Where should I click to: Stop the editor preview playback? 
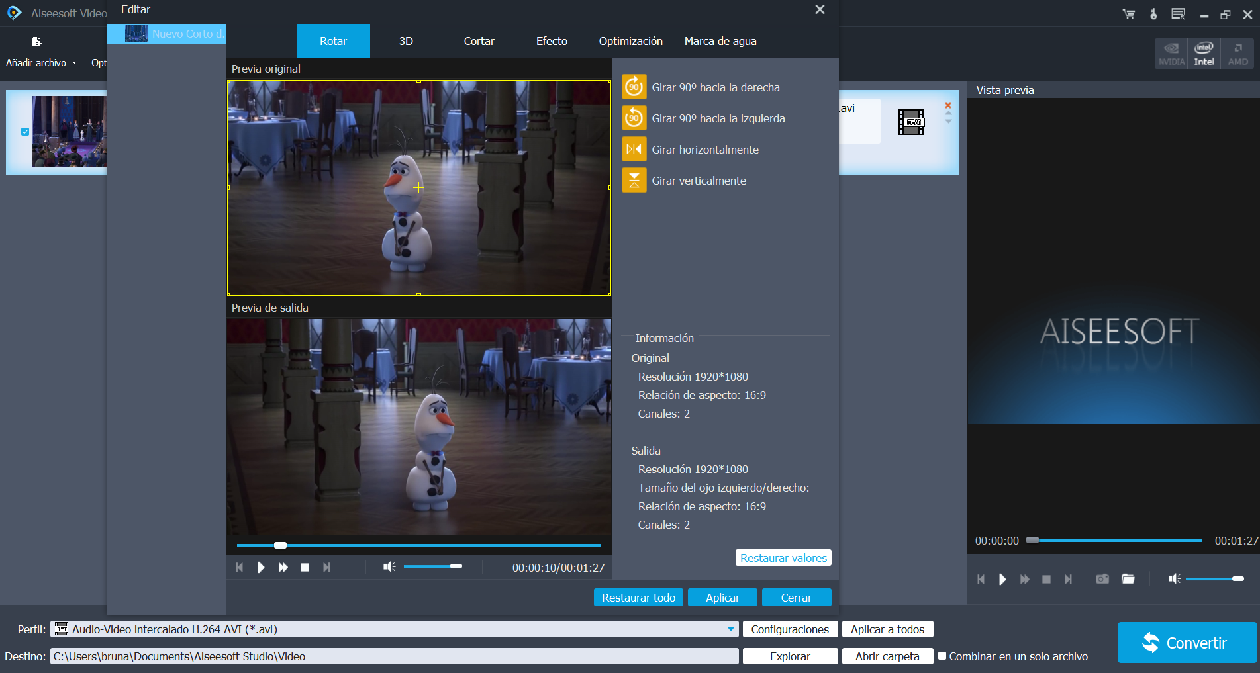pos(305,568)
